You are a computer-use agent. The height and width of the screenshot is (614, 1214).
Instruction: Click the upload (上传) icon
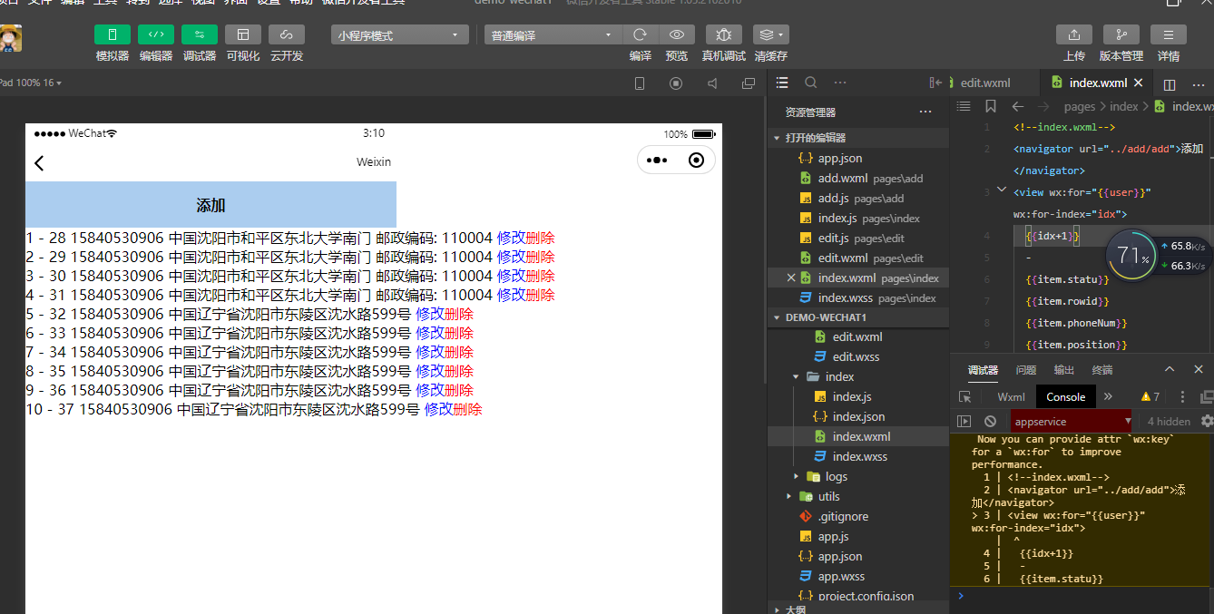point(1073,34)
